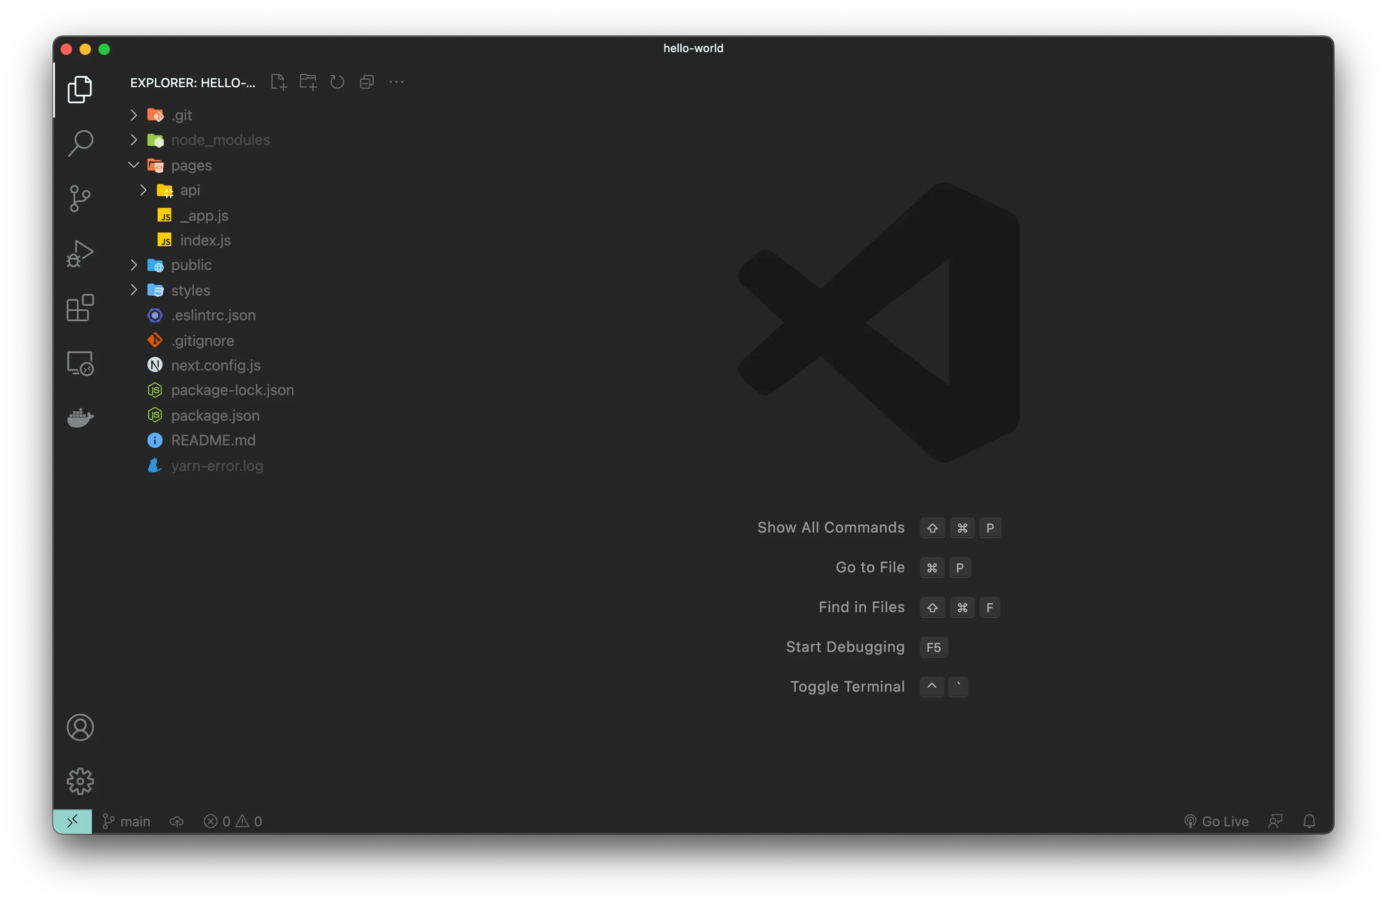Open the .gitignore file
This screenshot has height=904, width=1387.
coord(202,340)
